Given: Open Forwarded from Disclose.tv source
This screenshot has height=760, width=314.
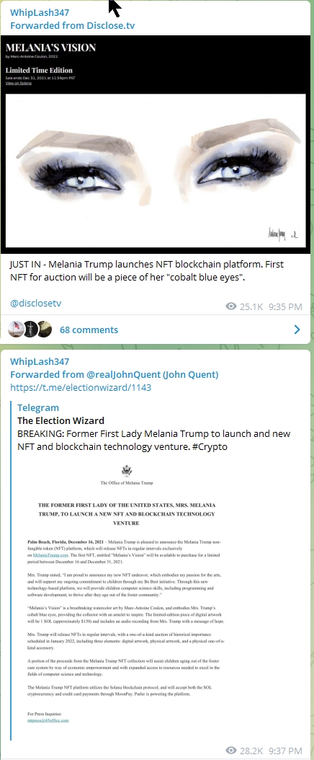Looking at the screenshot, I should click(73, 25).
